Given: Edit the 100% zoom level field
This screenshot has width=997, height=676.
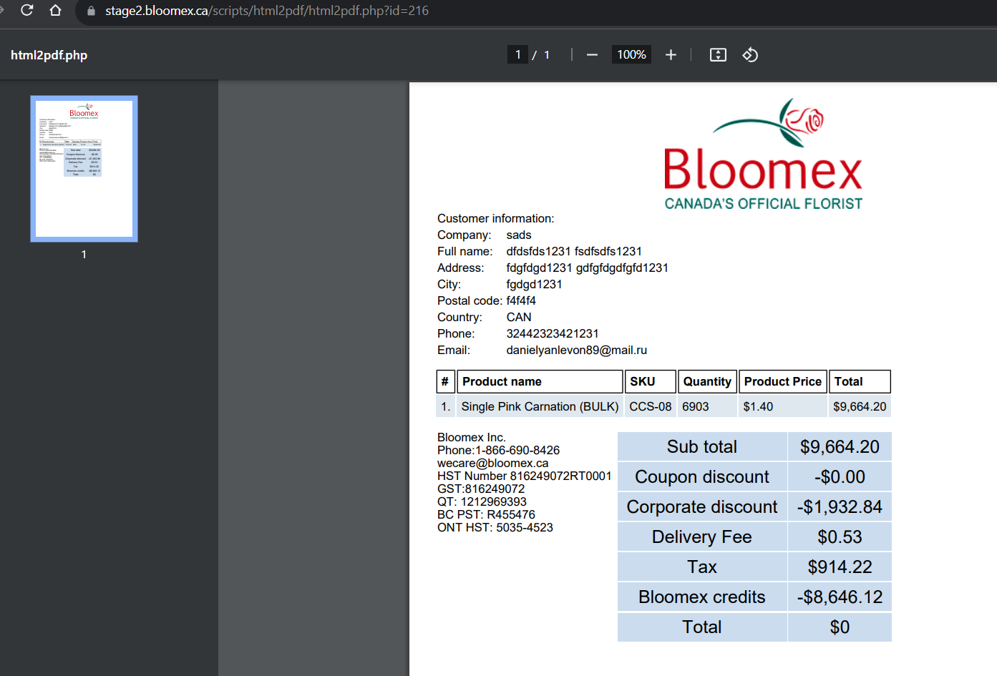Looking at the screenshot, I should pos(631,54).
